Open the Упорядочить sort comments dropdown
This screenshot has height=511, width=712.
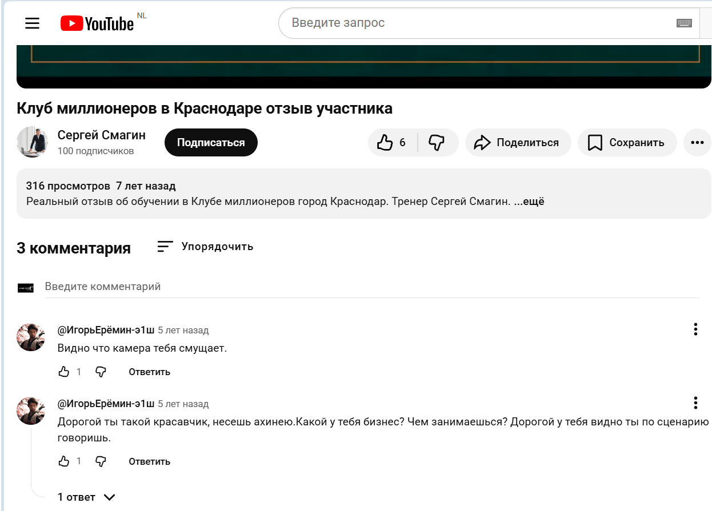[x=205, y=247]
